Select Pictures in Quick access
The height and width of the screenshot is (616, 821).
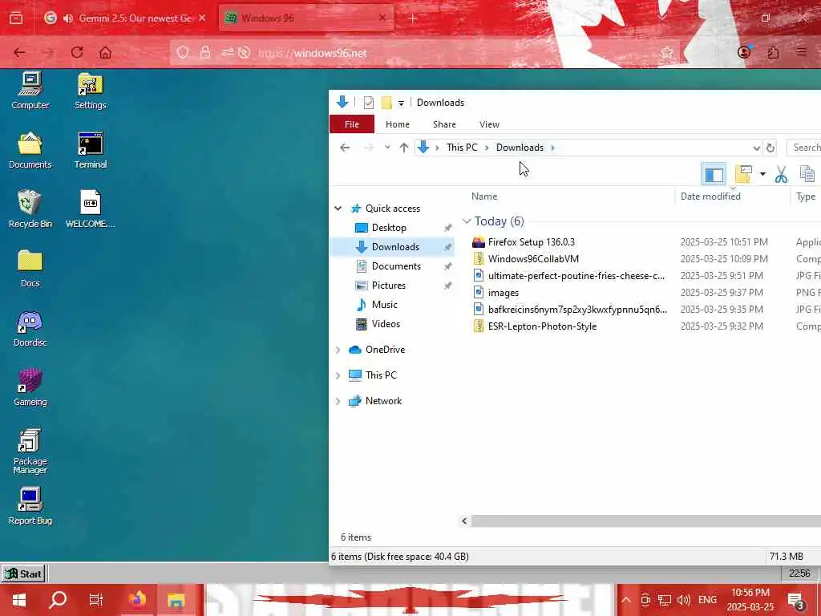[x=388, y=286]
